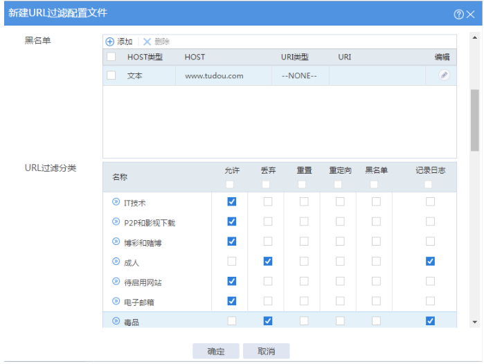484x364 pixels.
Task: Click the vertical scrollbar thumb
Action: (475, 120)
